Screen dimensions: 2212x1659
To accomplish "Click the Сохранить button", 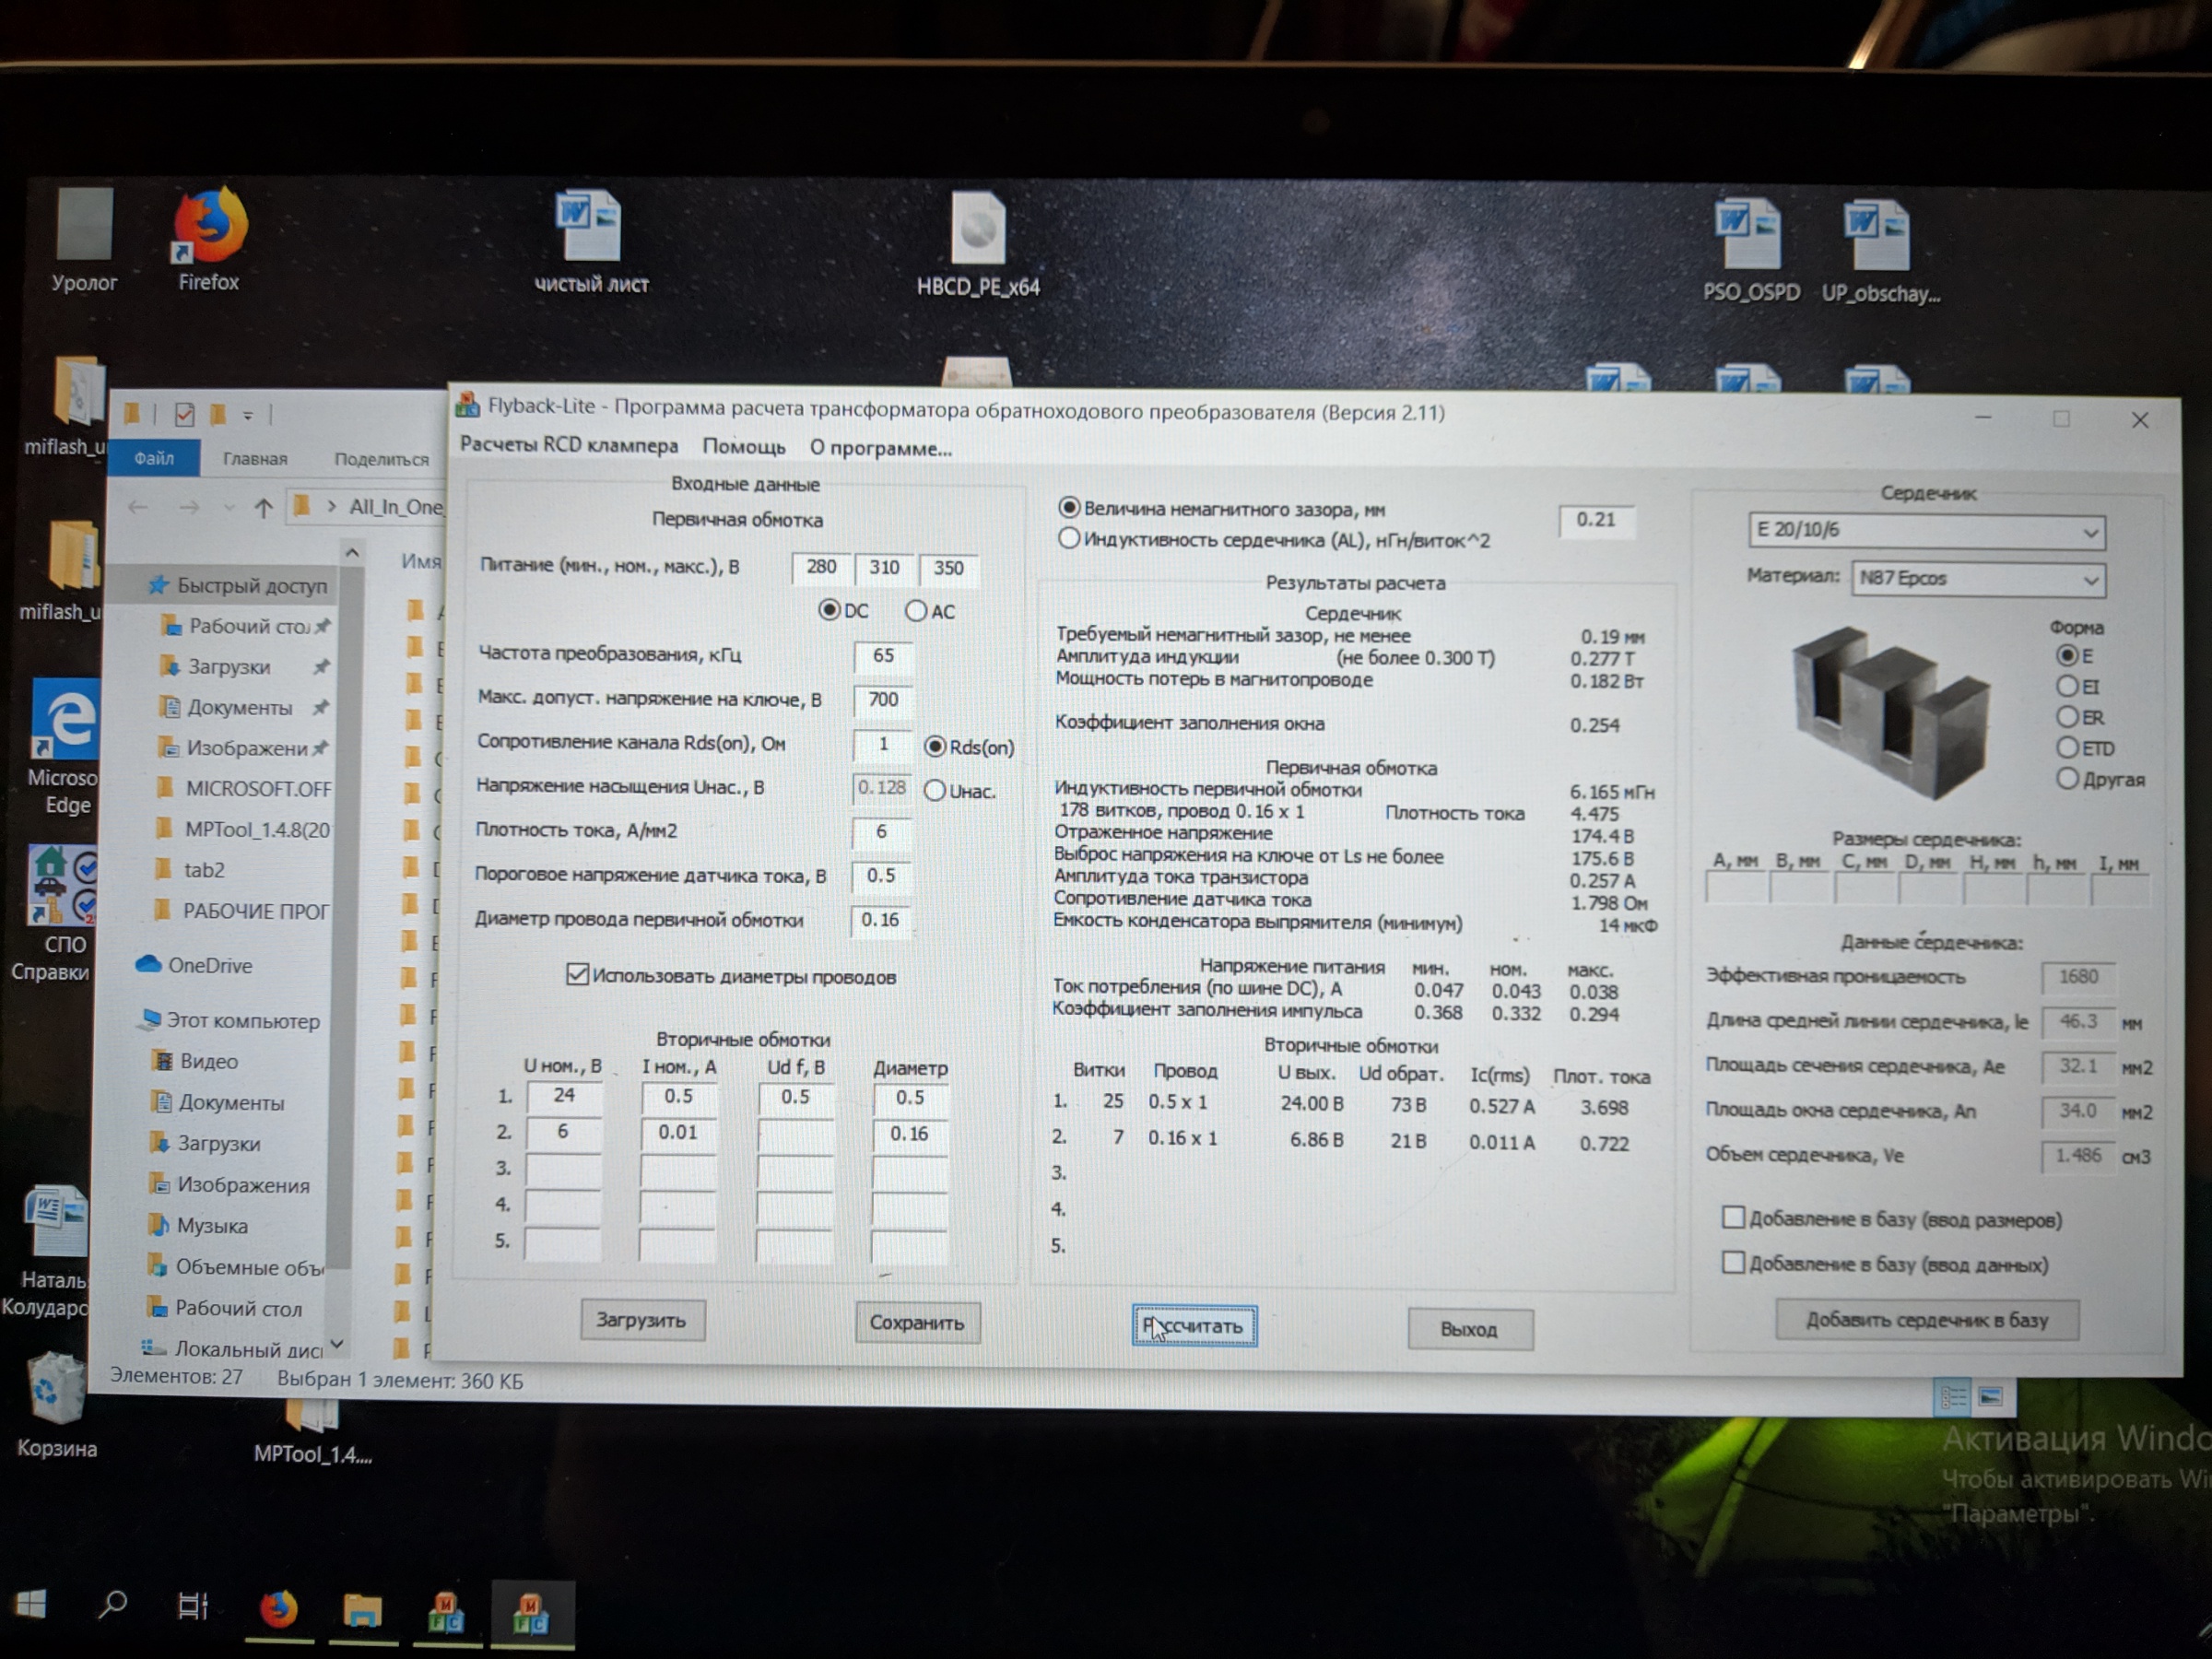I will coord(916,1322).
